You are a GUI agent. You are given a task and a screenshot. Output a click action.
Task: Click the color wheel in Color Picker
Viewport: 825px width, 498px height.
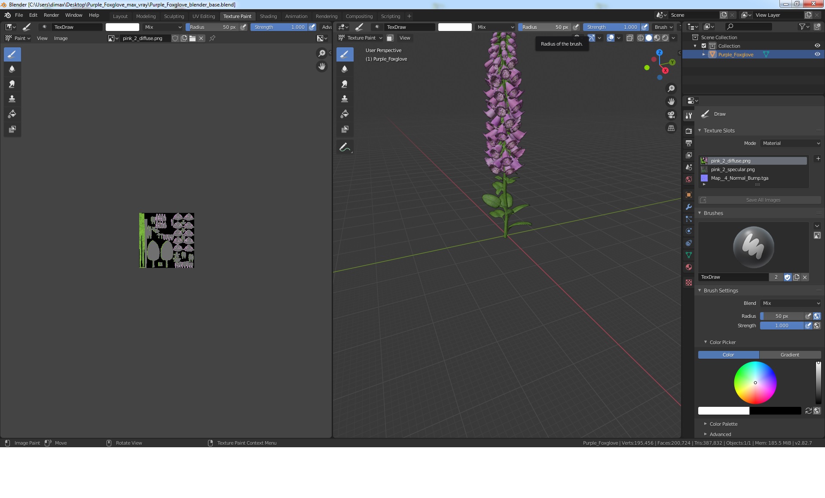pos(755,382)
